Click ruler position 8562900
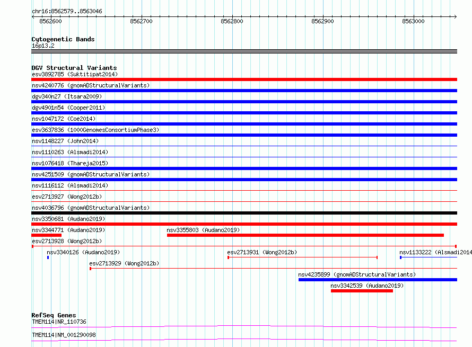This screenshot has width=472, height=347. pyautogui.click(x=322, y=21)
